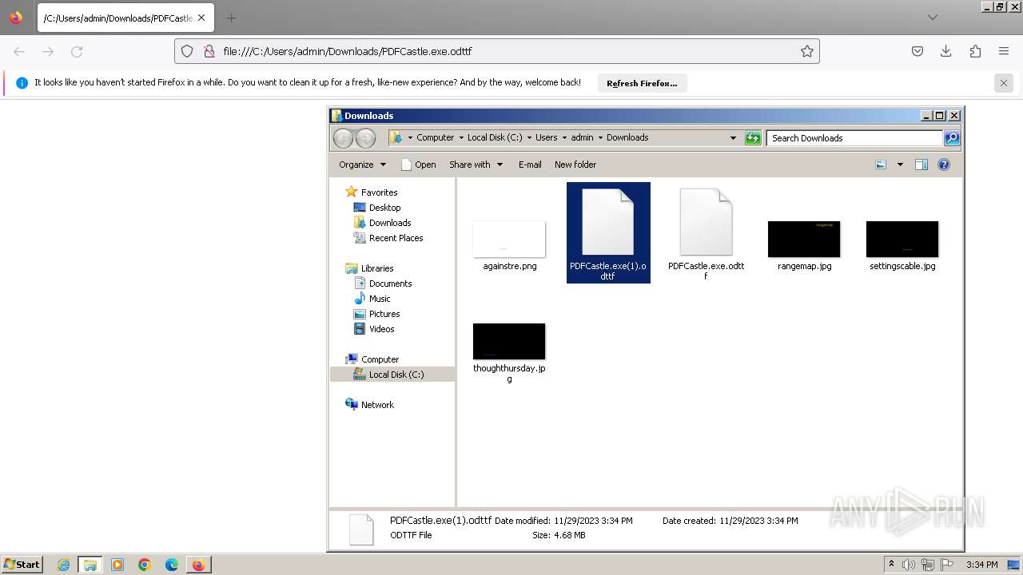The width and height of the screenshot is (1023, 575).
Task: Open the Videos library
Action: [x=381, y=329]
